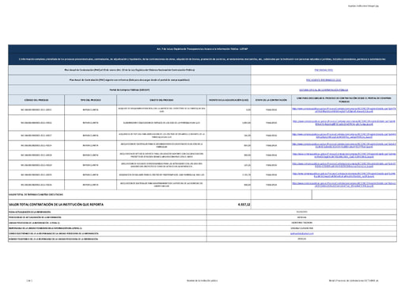405x287 pixels.
Task: Open the PAC inicial 2021 link
Action: pos(324,71)
